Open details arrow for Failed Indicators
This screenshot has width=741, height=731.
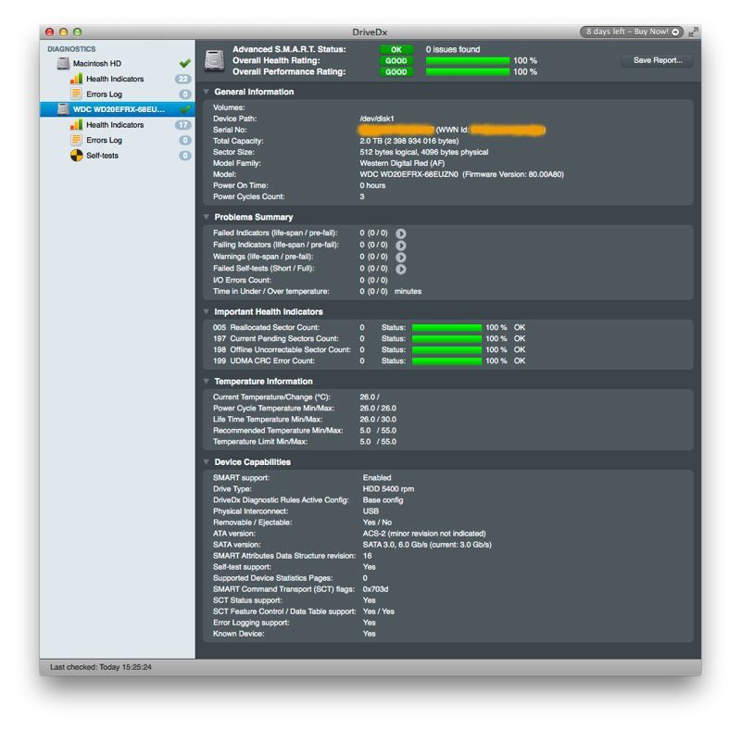[401, 233]
